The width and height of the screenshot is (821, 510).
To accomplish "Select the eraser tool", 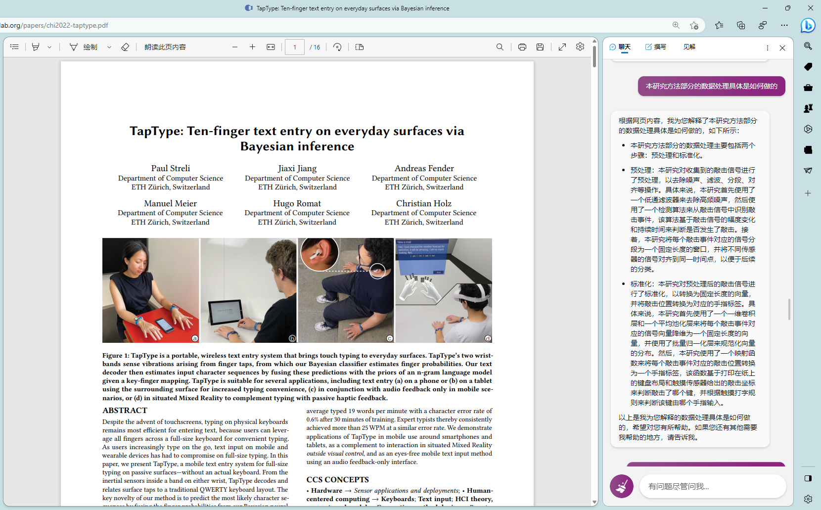I will (x=125, y=47).
